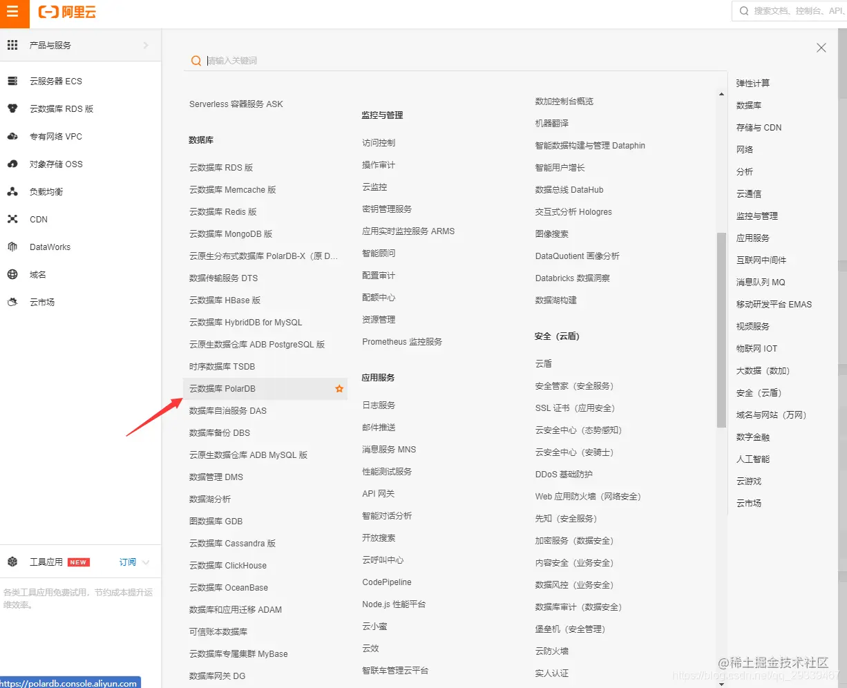This screenshot has height=688, width=847.
Task: Open 云数据库 RDS 版 in database list
Action: 221,168
